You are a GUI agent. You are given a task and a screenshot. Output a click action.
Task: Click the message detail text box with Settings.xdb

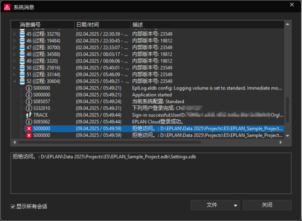click(151, 173)
